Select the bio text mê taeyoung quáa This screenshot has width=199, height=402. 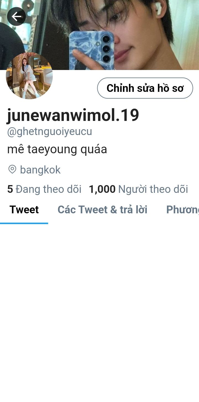(57, 150)
